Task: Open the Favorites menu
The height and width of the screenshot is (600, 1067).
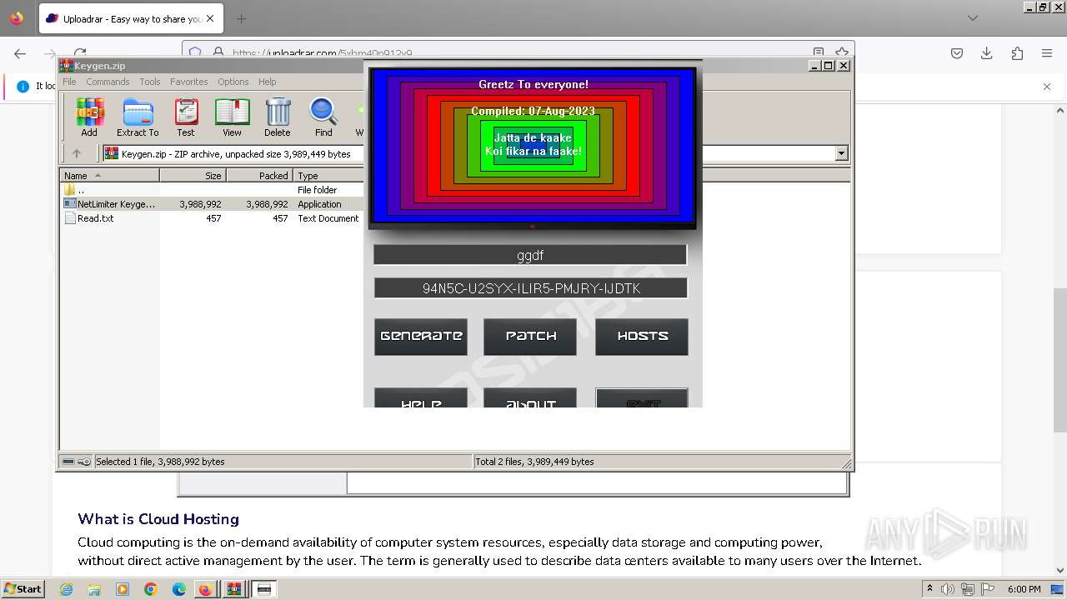Action: [189, 82]
